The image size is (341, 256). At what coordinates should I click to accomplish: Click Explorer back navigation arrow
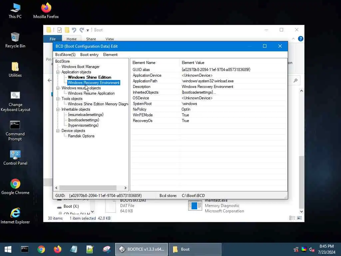(50, 80)
